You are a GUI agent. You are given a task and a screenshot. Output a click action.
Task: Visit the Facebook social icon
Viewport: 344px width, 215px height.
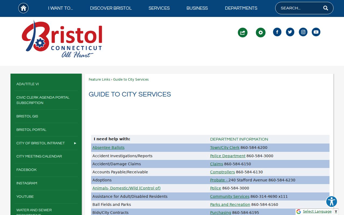(x=277, y=32)
